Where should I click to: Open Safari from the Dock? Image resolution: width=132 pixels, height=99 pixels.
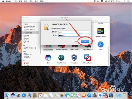[x=24, y=95]
